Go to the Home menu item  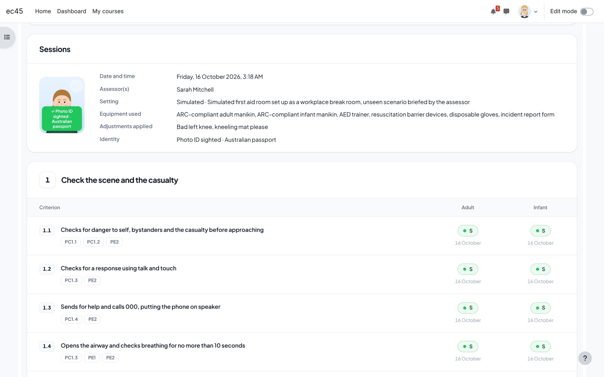(43, 11)
